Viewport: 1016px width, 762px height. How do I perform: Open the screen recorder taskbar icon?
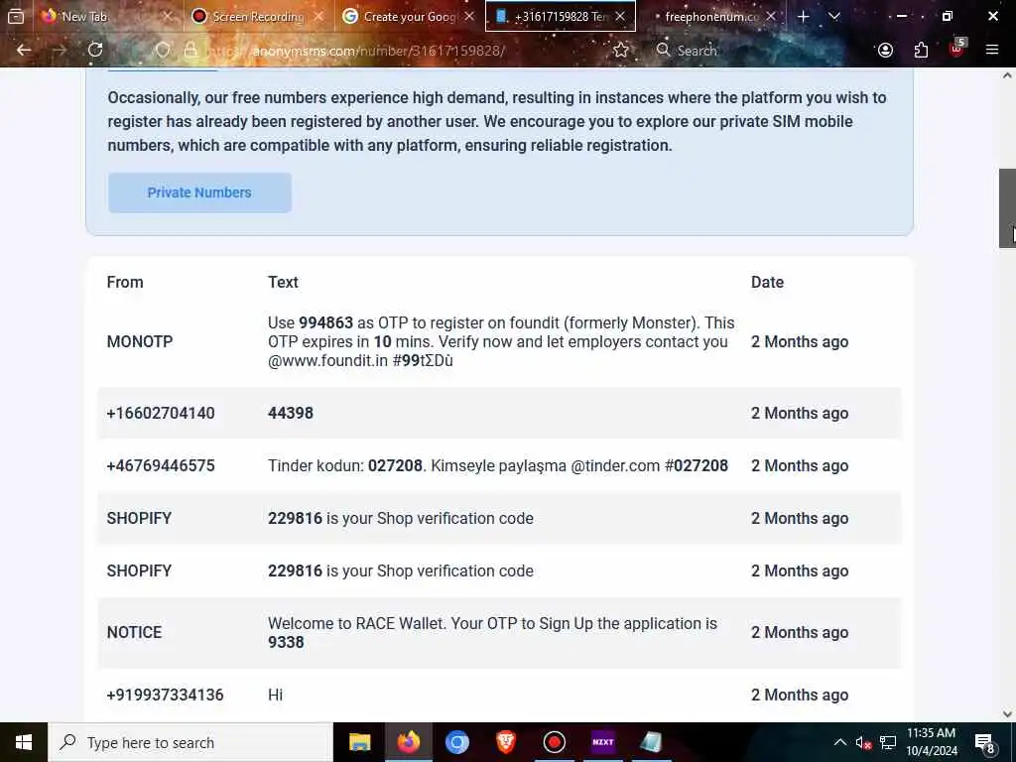coord(554,742)
